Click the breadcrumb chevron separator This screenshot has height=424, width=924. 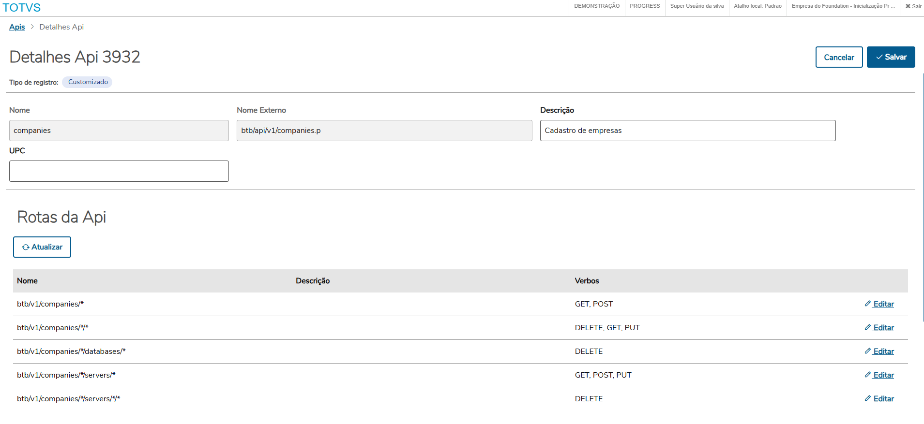point(32,27)
